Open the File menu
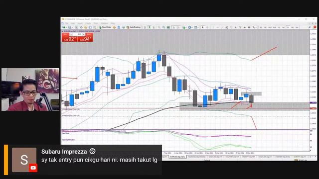 click(66, 23)
